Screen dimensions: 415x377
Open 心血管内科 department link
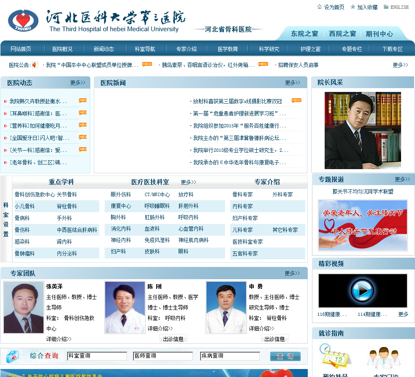coord(191,229)
